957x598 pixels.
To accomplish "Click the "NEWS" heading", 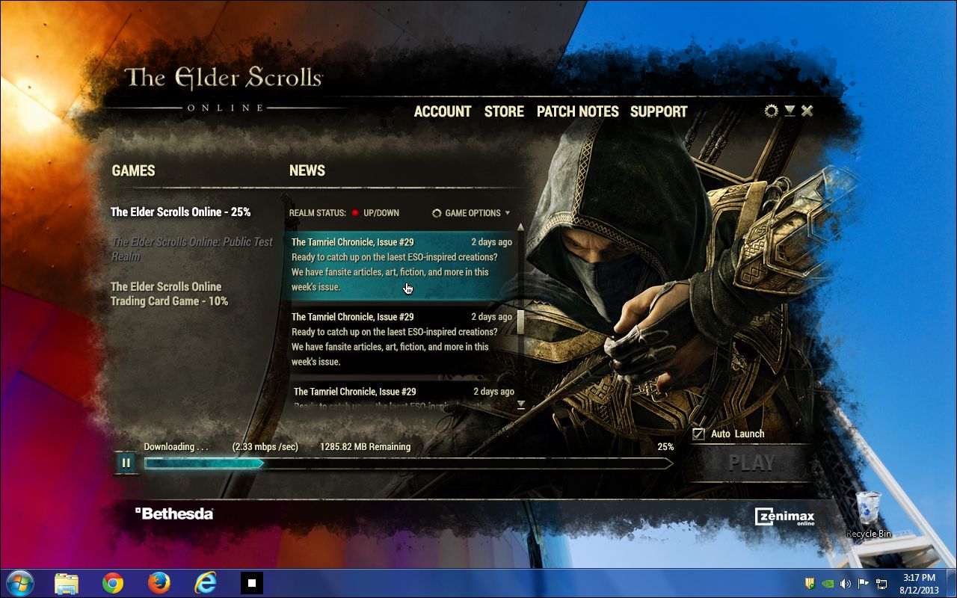I will 307,170.
